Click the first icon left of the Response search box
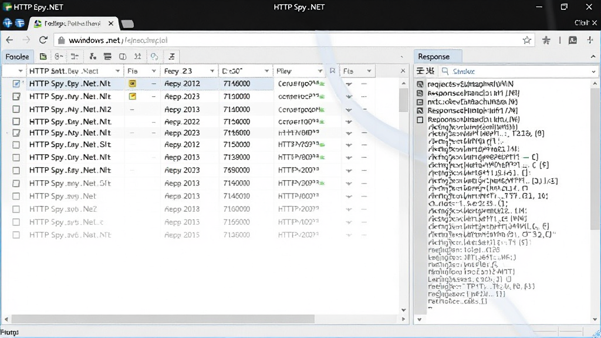The width and height of the screenshot is (601, 338). tap(420, 71)
